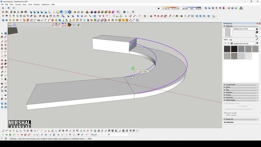Confirm Curviloft with the green check icon
Viewport: 261px width, 147px height.
78,25
